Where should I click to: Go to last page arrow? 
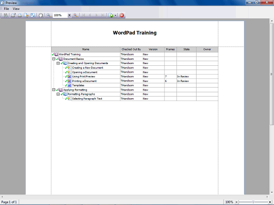pos(103,15)
